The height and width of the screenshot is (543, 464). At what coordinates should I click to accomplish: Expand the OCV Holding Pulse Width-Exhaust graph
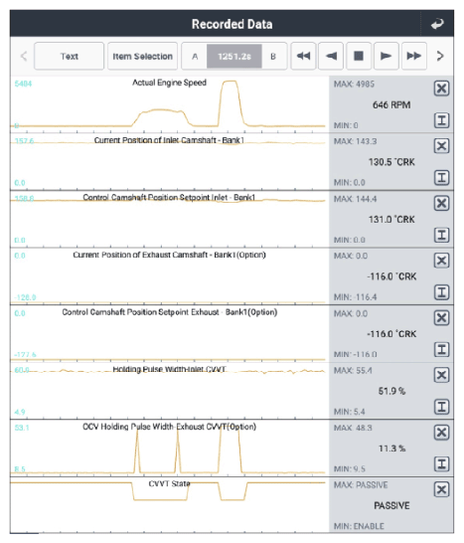pos(441,463)
